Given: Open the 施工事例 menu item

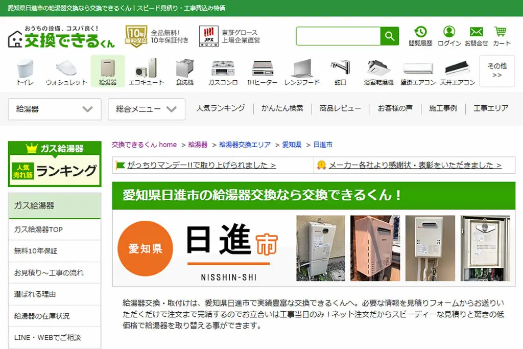Looking at the screenshot, I should pos(443,108).
